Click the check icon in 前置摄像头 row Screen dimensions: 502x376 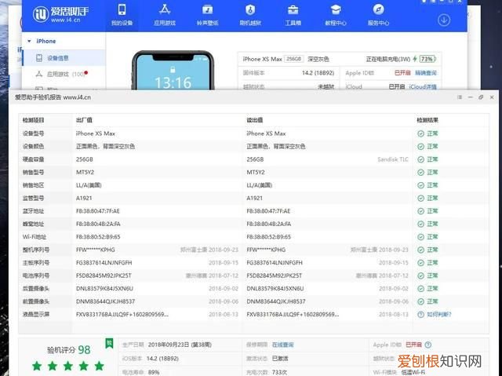[420, 301]
